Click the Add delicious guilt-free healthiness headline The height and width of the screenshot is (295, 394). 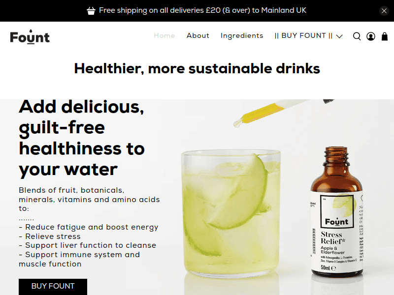[82, 138]
